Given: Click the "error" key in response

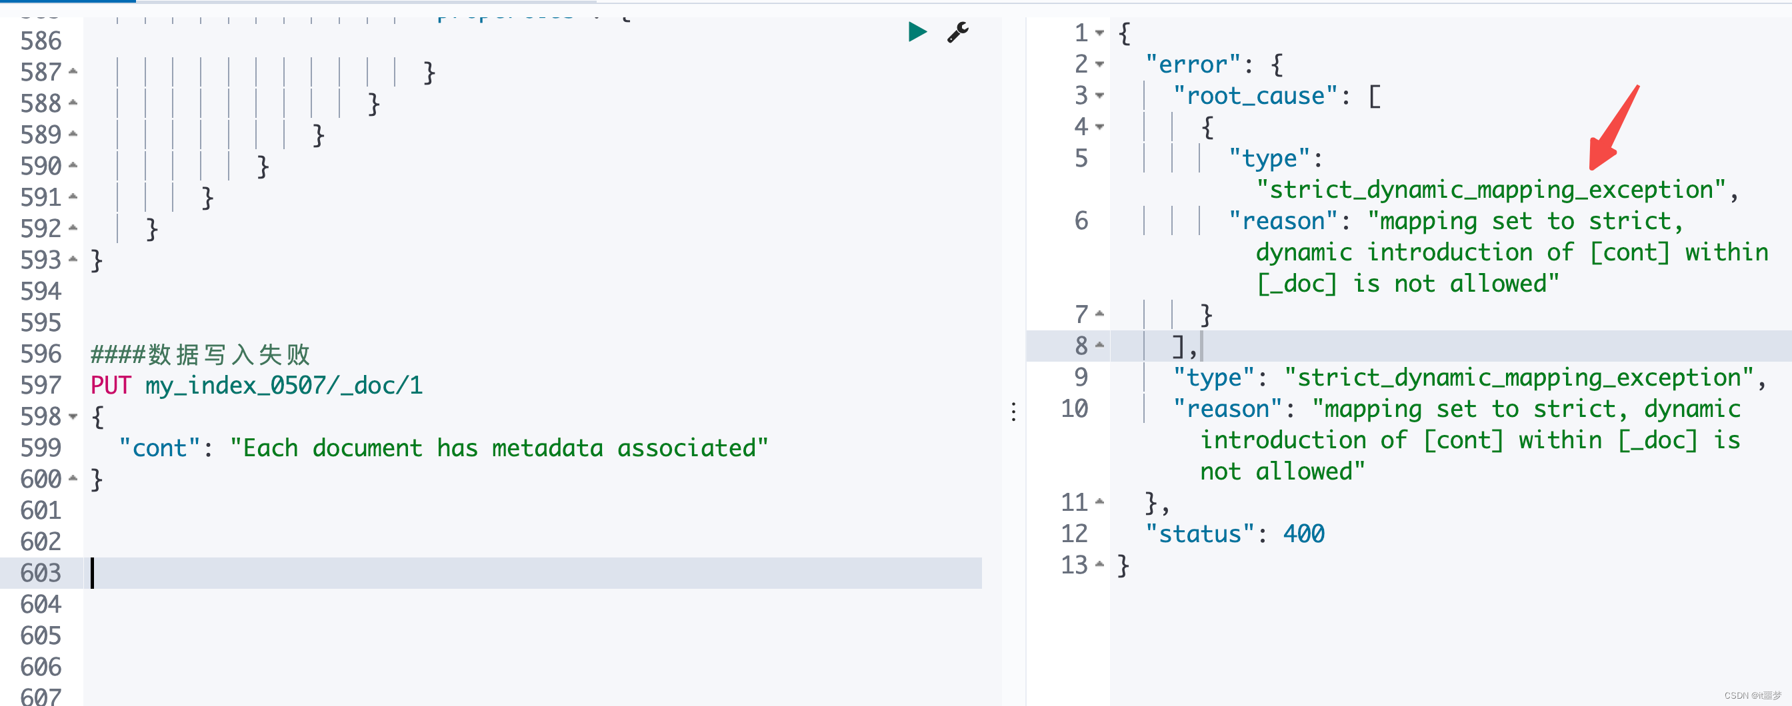Looking at the screenshot, I should [x=1193, y=65].
